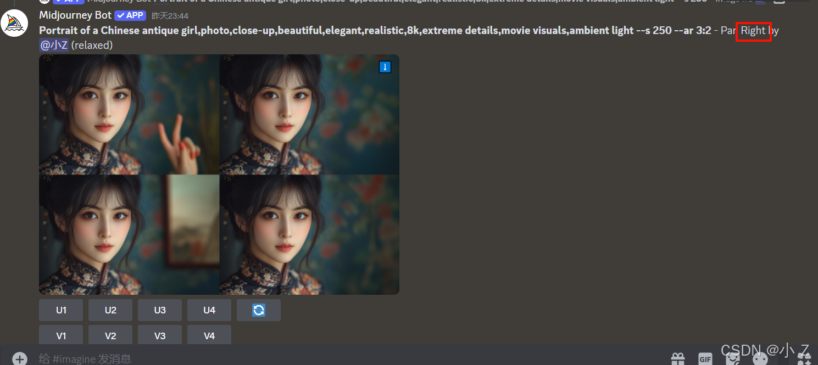Click the APP verified badge
The height and width of the screenshot is (365, 818).
[x=130, y=15]
